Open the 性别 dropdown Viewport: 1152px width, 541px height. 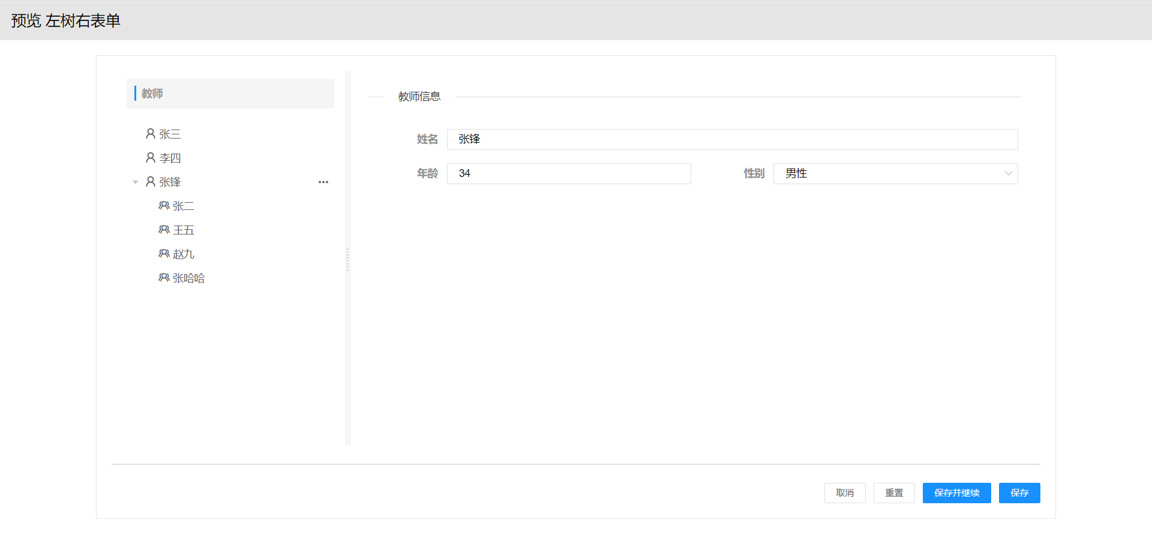pos(888,173)
